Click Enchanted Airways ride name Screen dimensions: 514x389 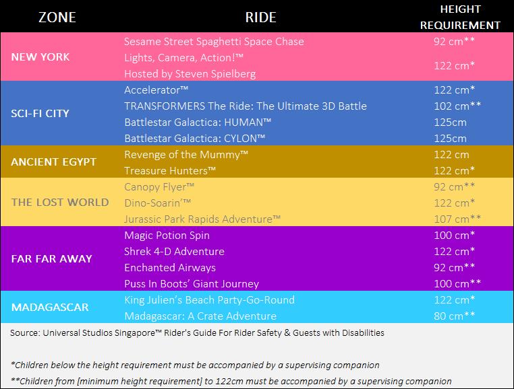pos(170,268)
